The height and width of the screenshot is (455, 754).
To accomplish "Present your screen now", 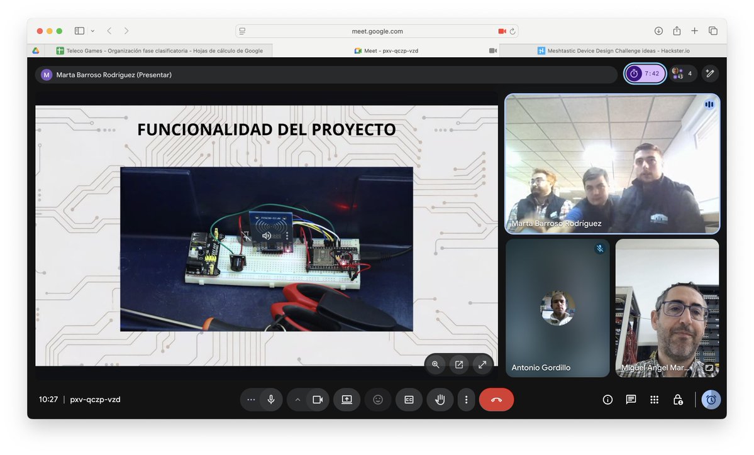I will point(347,400).
